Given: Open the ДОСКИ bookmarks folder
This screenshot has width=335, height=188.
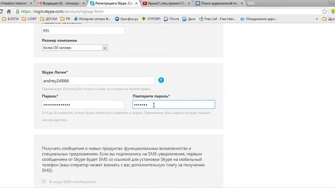Looking at the screenshot, I should tap(49, 19).
